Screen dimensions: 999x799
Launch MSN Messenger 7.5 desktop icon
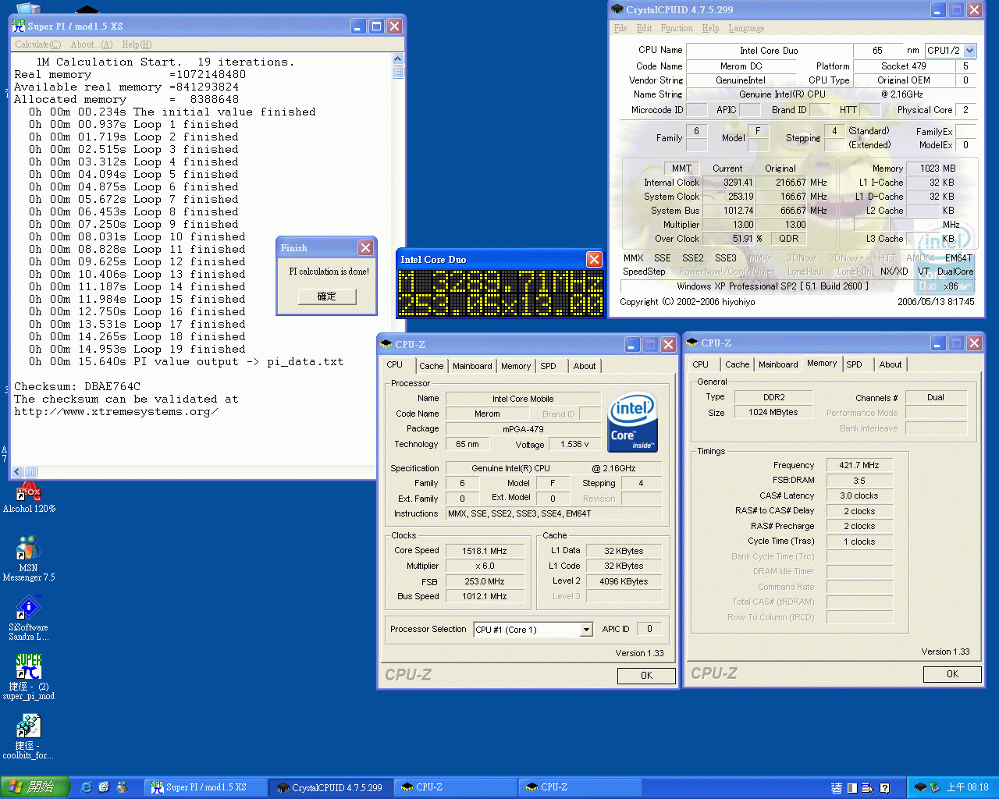click(x=29, y=558)
